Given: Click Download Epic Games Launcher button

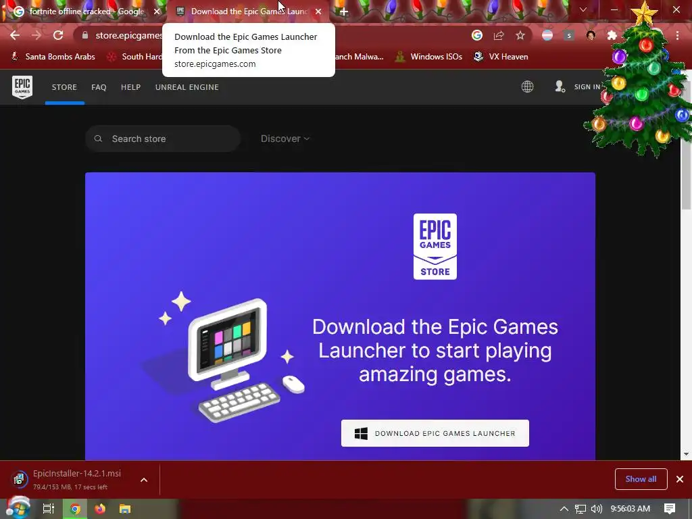Looking at the screenshot, I should tap(435, 433).
